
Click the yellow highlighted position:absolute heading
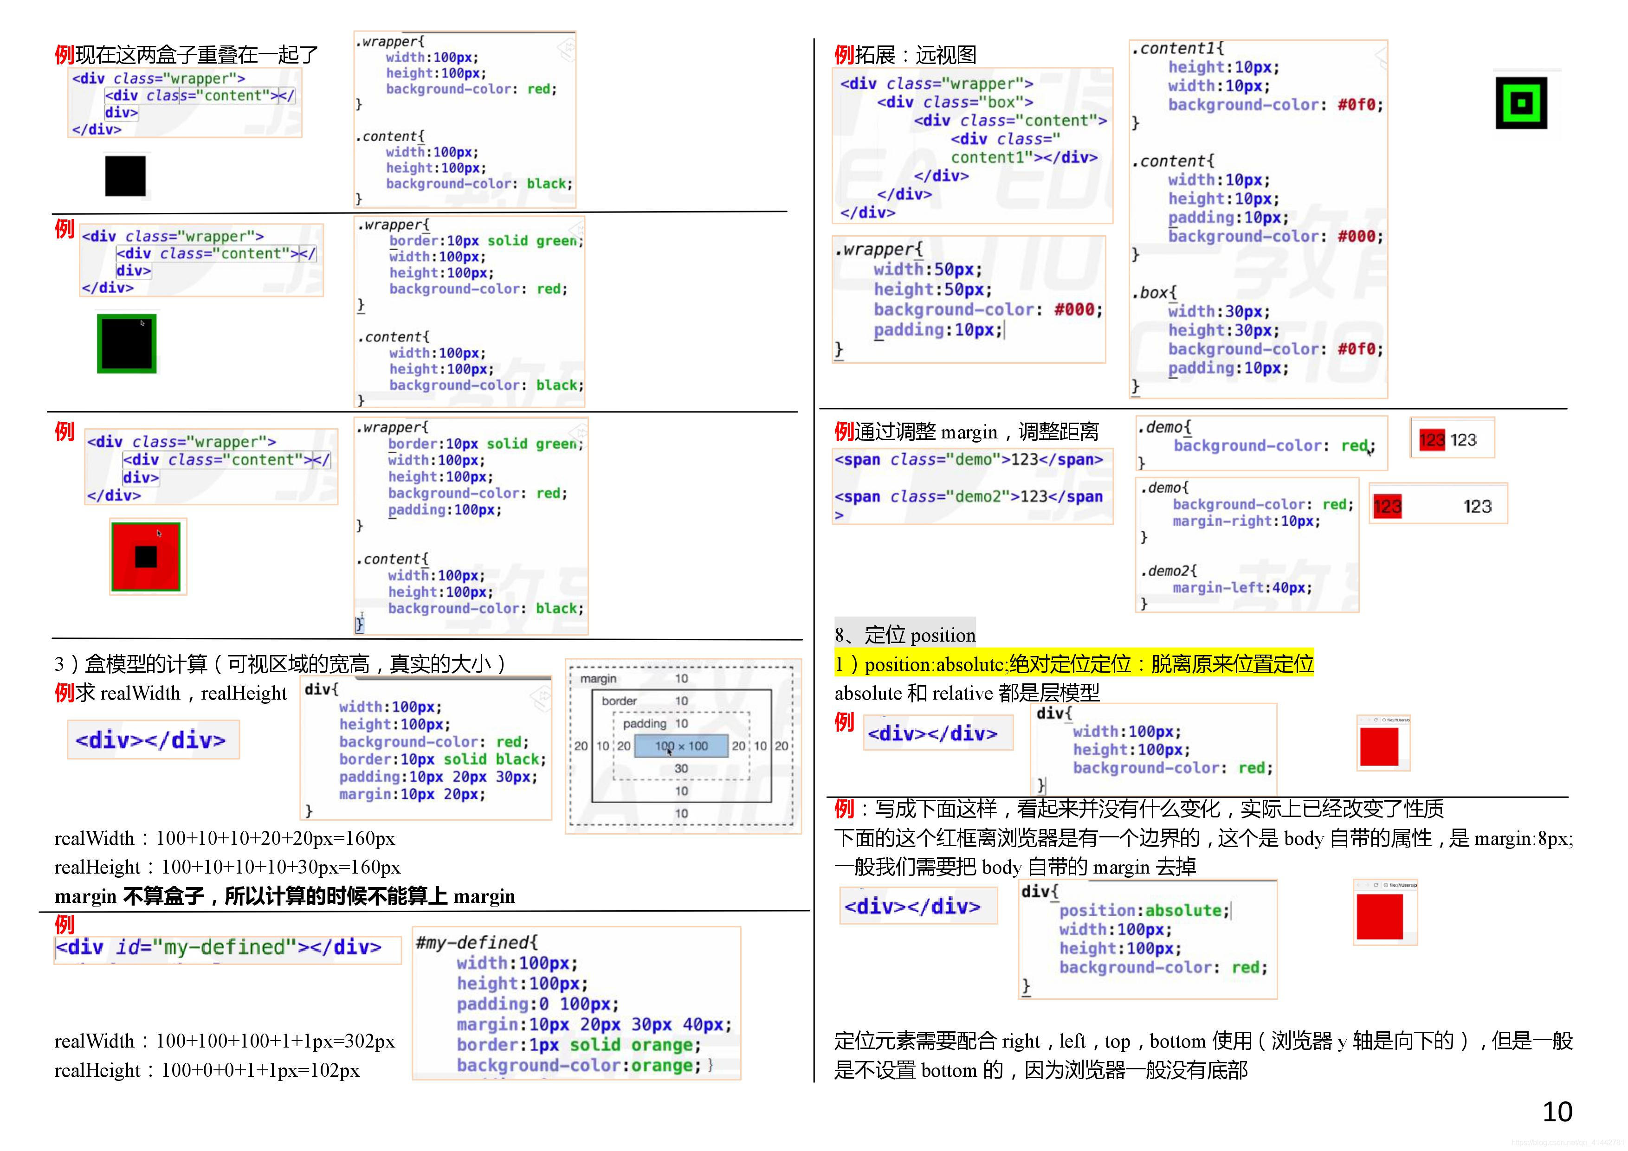(1073, 664)
